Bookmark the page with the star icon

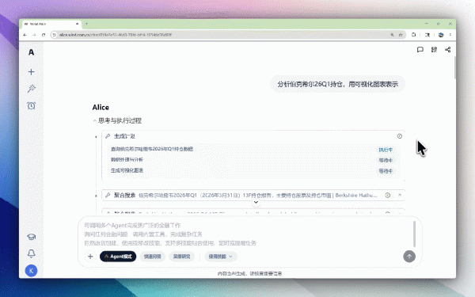click(401, 35)
